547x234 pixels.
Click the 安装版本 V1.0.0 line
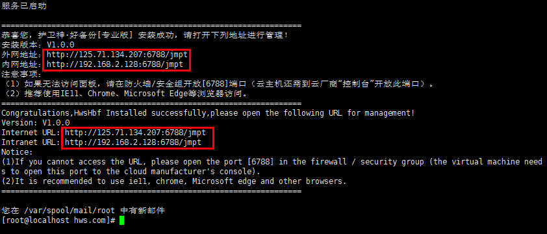(38, 45)
